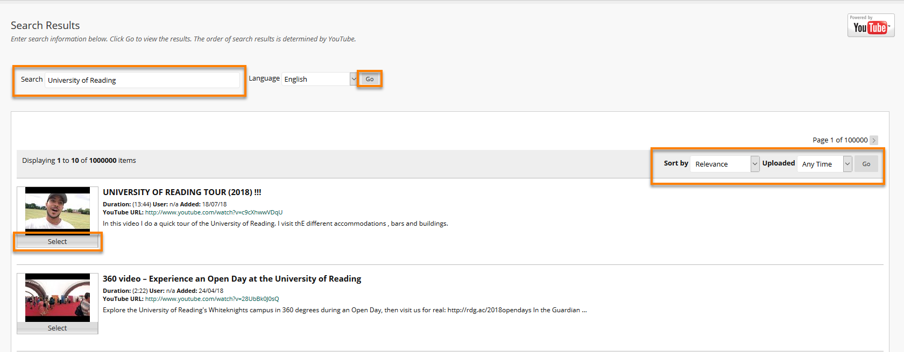Follow the YouTube URL ending in 28UbBk0J0sQ
This screenshot has height=352, width=904.
[212, 299]
